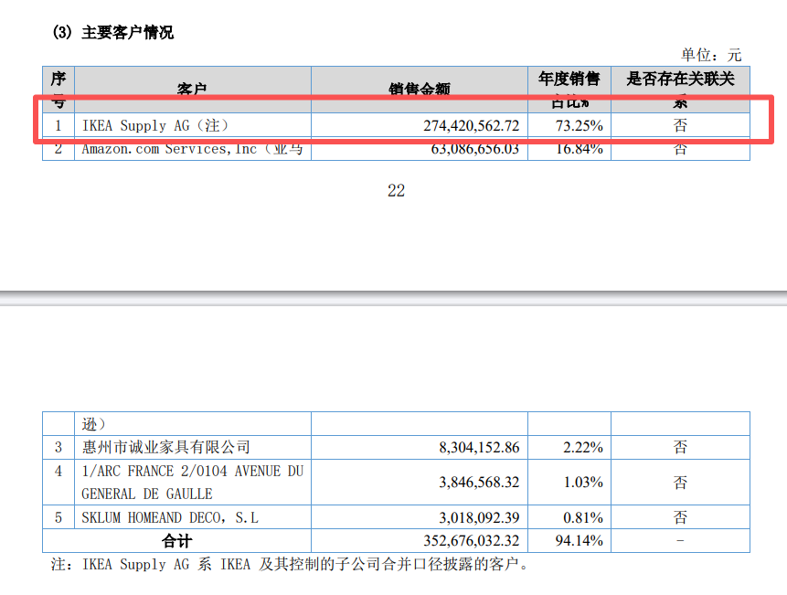Click 否 in the 惠州市诚业家具 row
The width and height of the screenshot is (787, 595).
coord(680,447)
